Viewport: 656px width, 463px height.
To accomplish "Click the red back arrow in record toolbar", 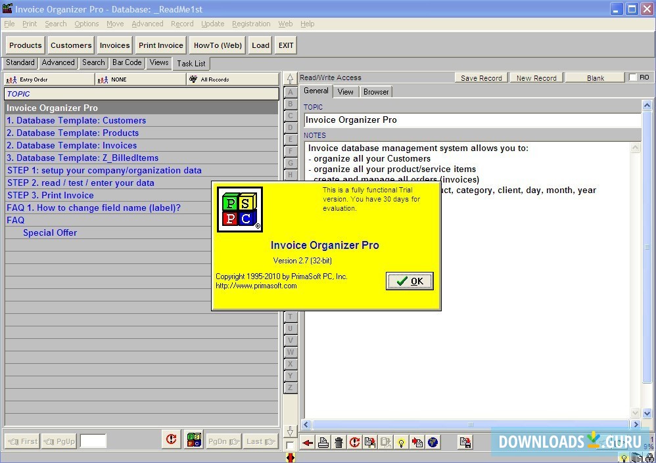I will (308, 443).
